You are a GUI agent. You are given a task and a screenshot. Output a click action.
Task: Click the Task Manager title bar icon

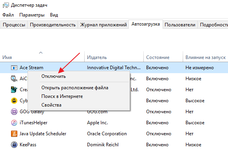click(6, 5)
